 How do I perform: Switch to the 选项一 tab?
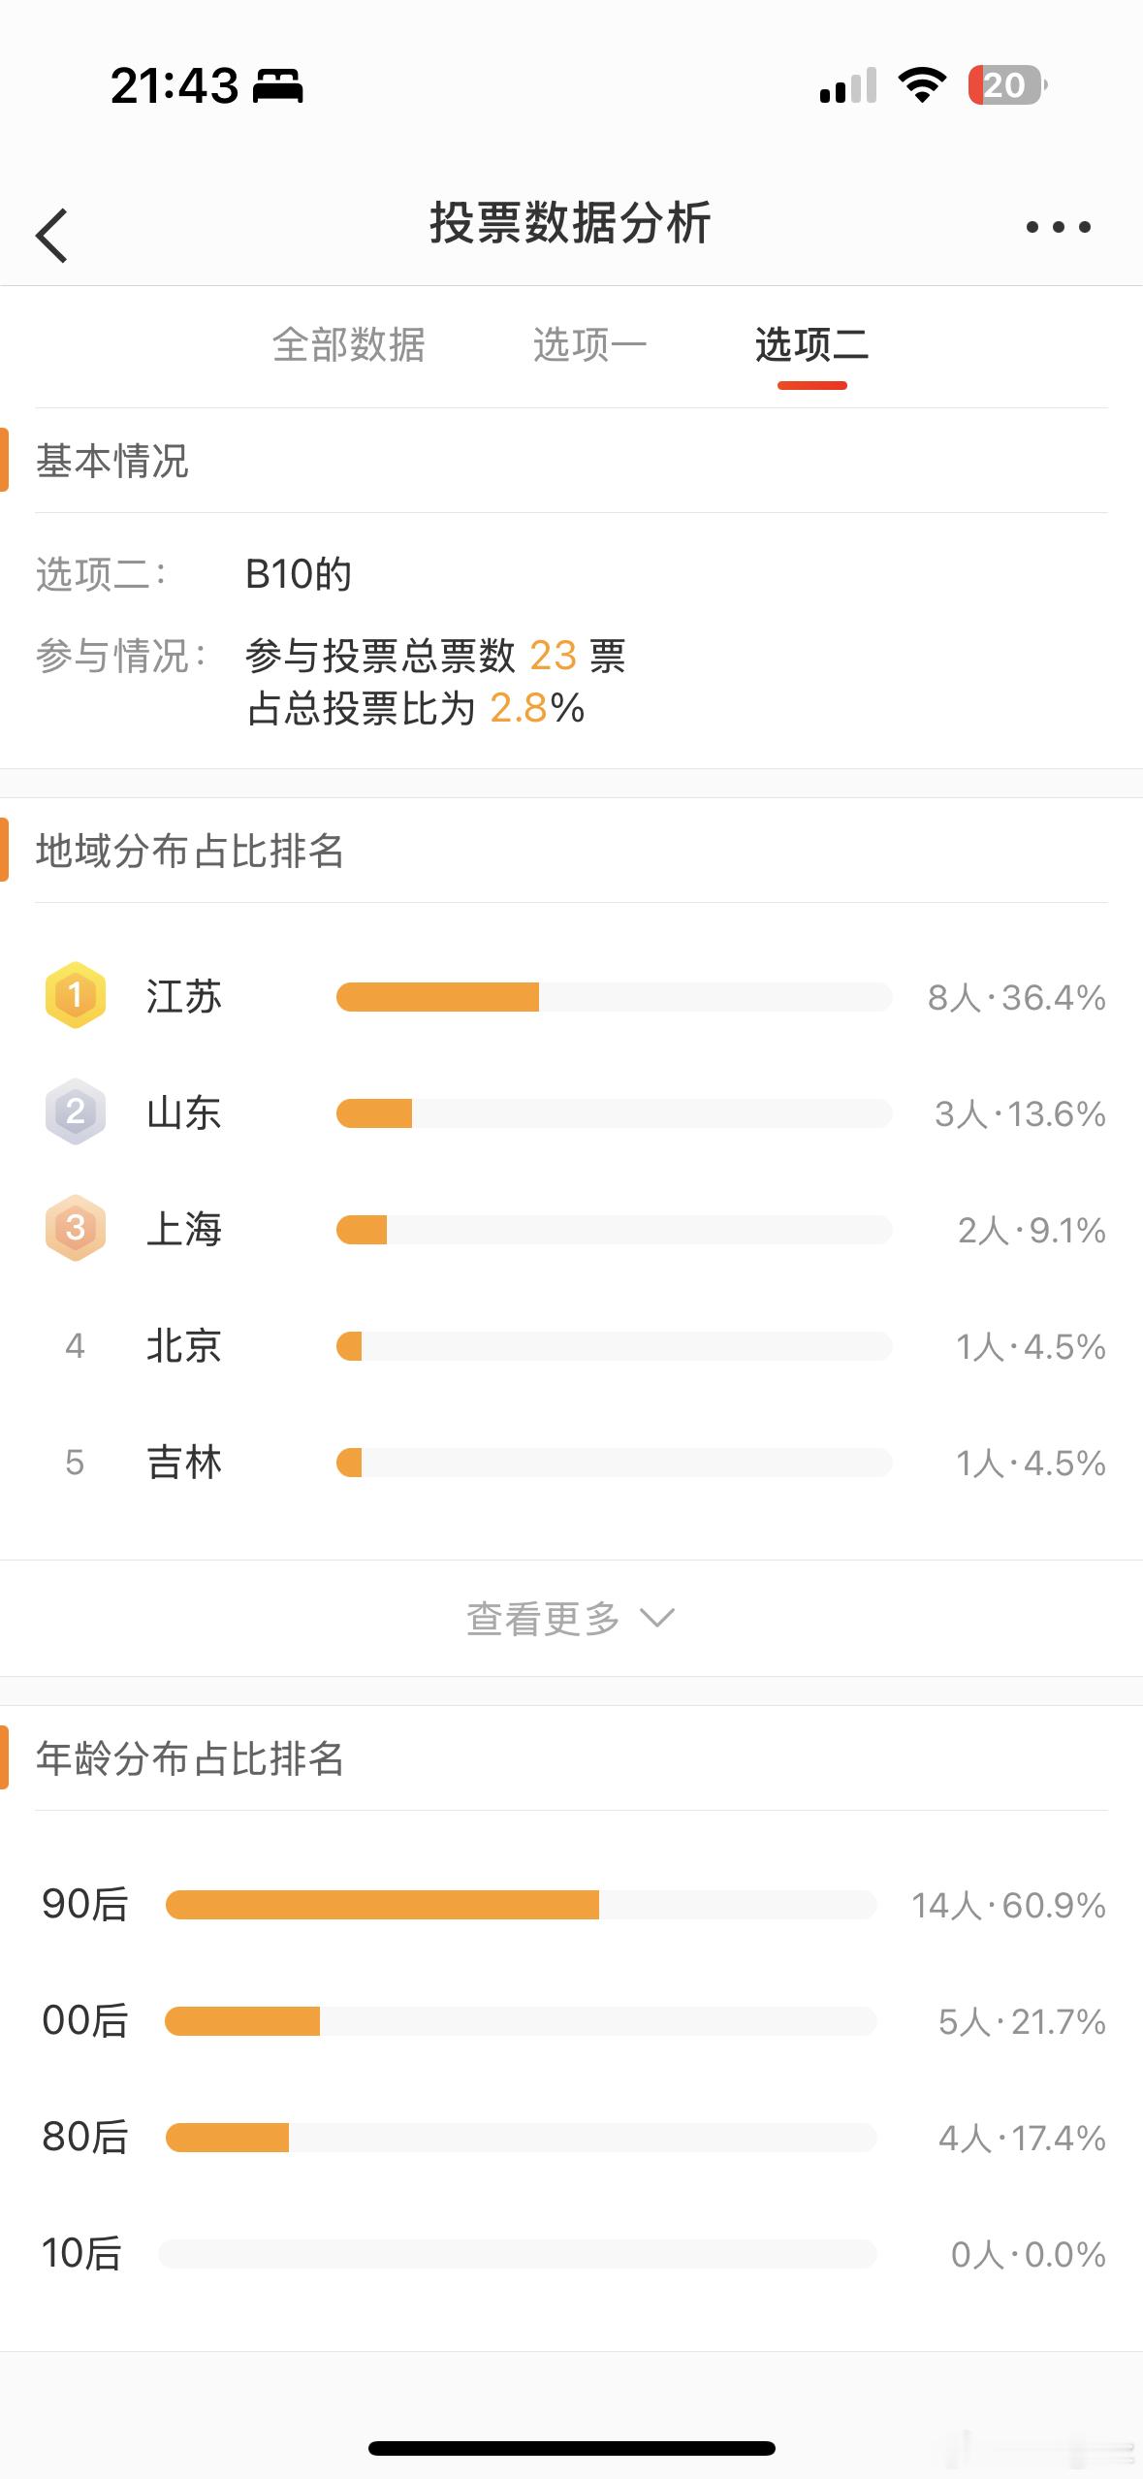click(x=589, y=345)
